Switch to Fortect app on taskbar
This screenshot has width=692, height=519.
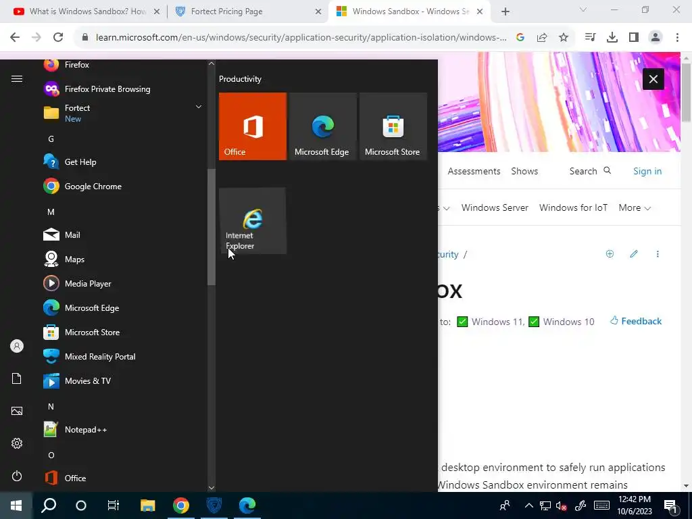tap(214, 505)
